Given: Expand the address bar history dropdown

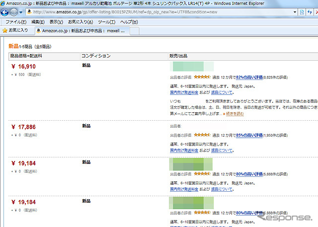Looking at the screenshot, I should click(x=295, y=12).
